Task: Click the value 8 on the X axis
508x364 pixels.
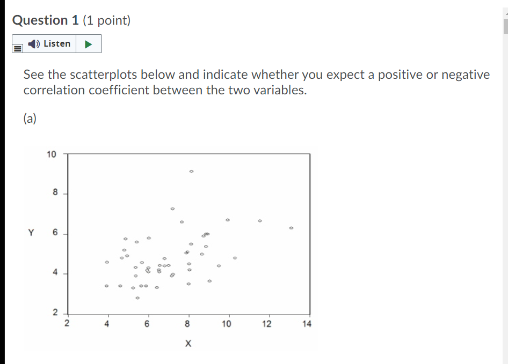Action: click(187, 323)
